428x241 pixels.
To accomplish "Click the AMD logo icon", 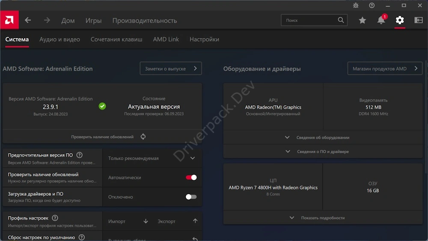I will click(x=9, y=20).
